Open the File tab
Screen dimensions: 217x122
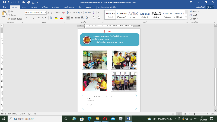(5, 7)
